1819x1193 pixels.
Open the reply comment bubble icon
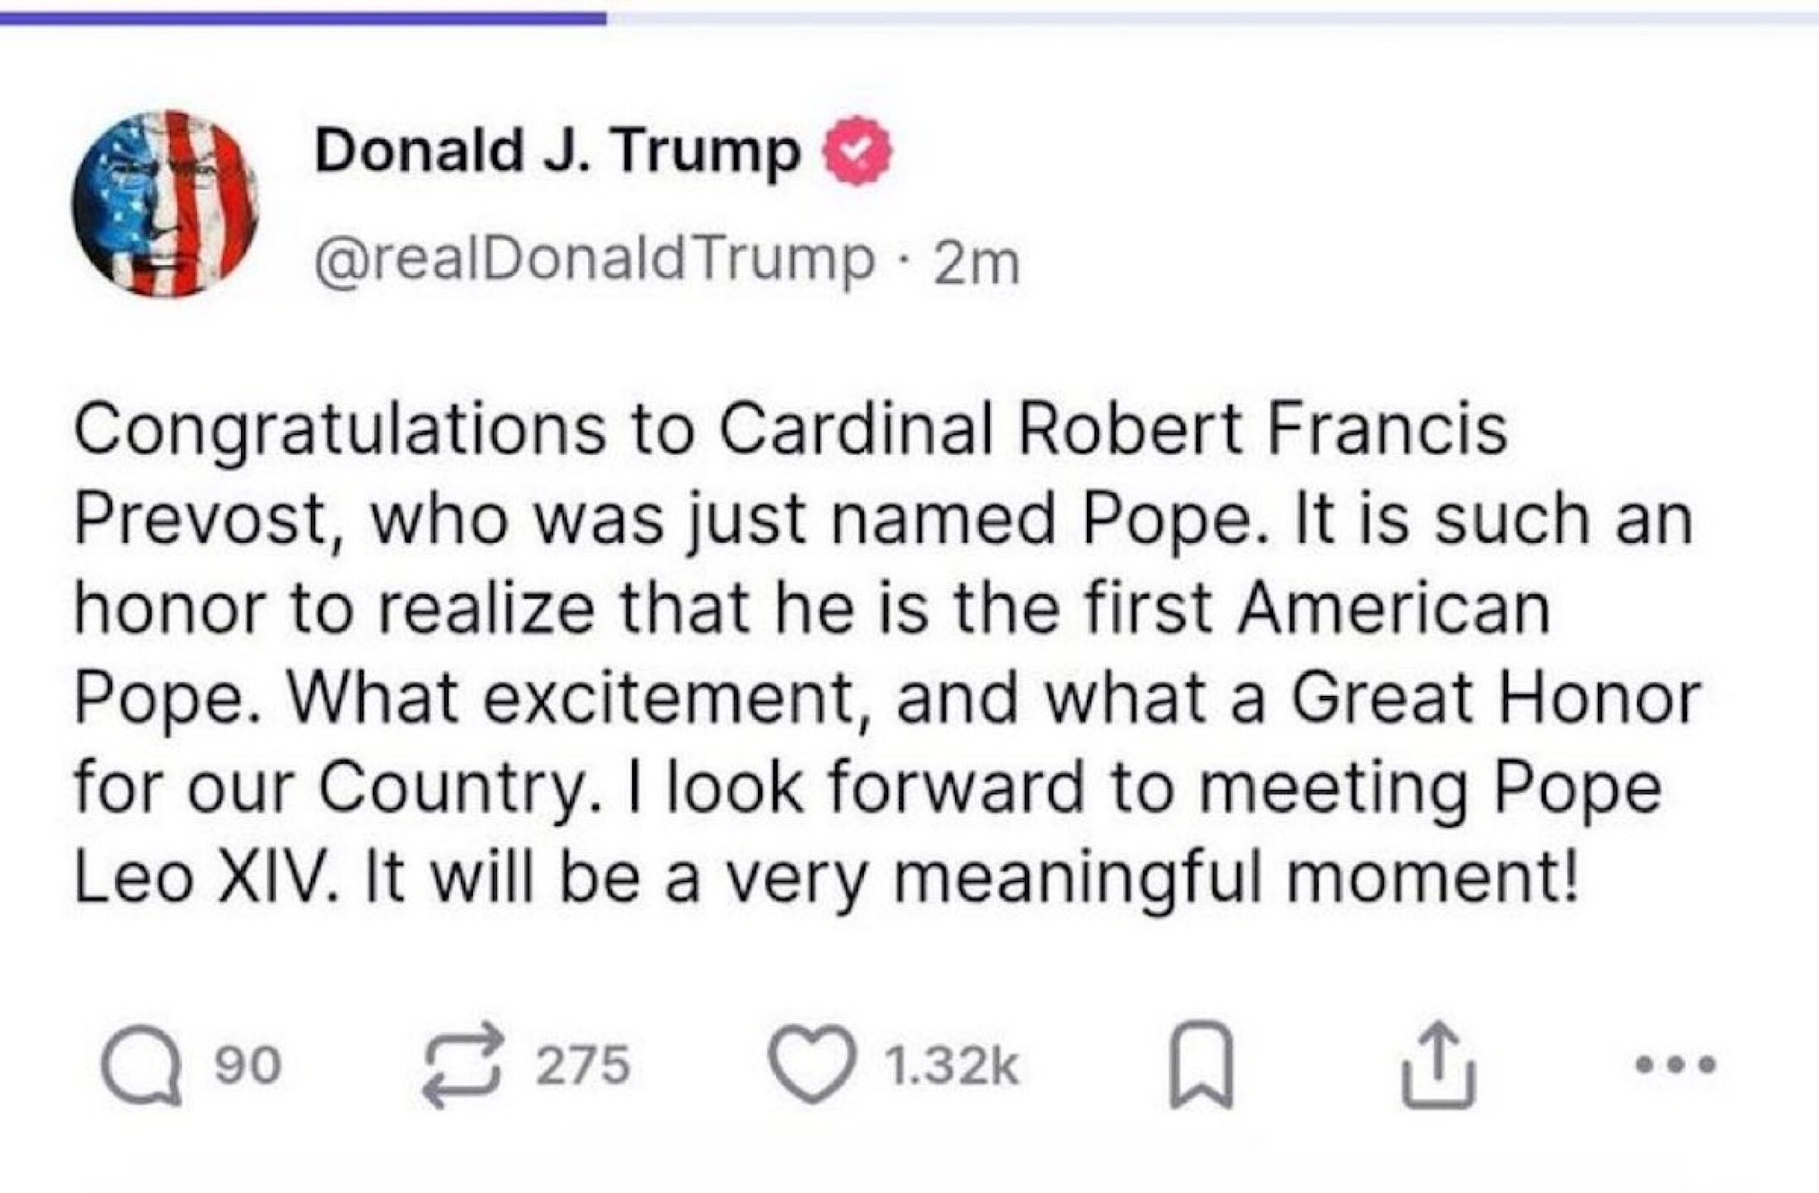click(141, 1065)
